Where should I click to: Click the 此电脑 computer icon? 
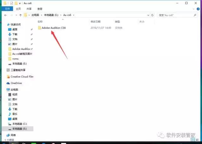[x=8, y=89]
